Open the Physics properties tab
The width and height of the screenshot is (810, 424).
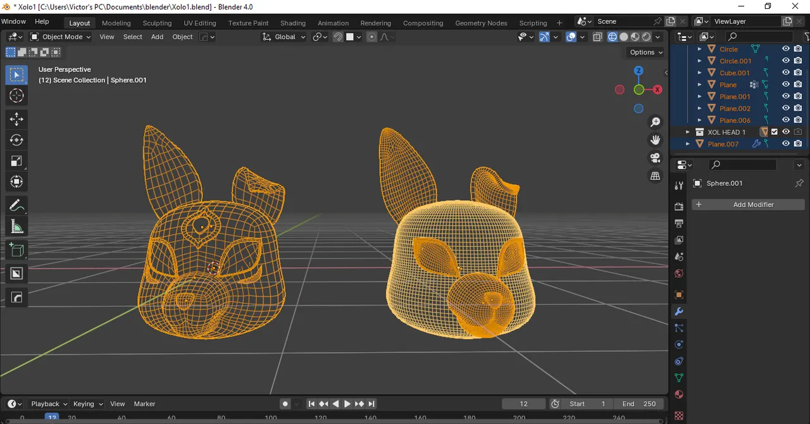point(679,345)
